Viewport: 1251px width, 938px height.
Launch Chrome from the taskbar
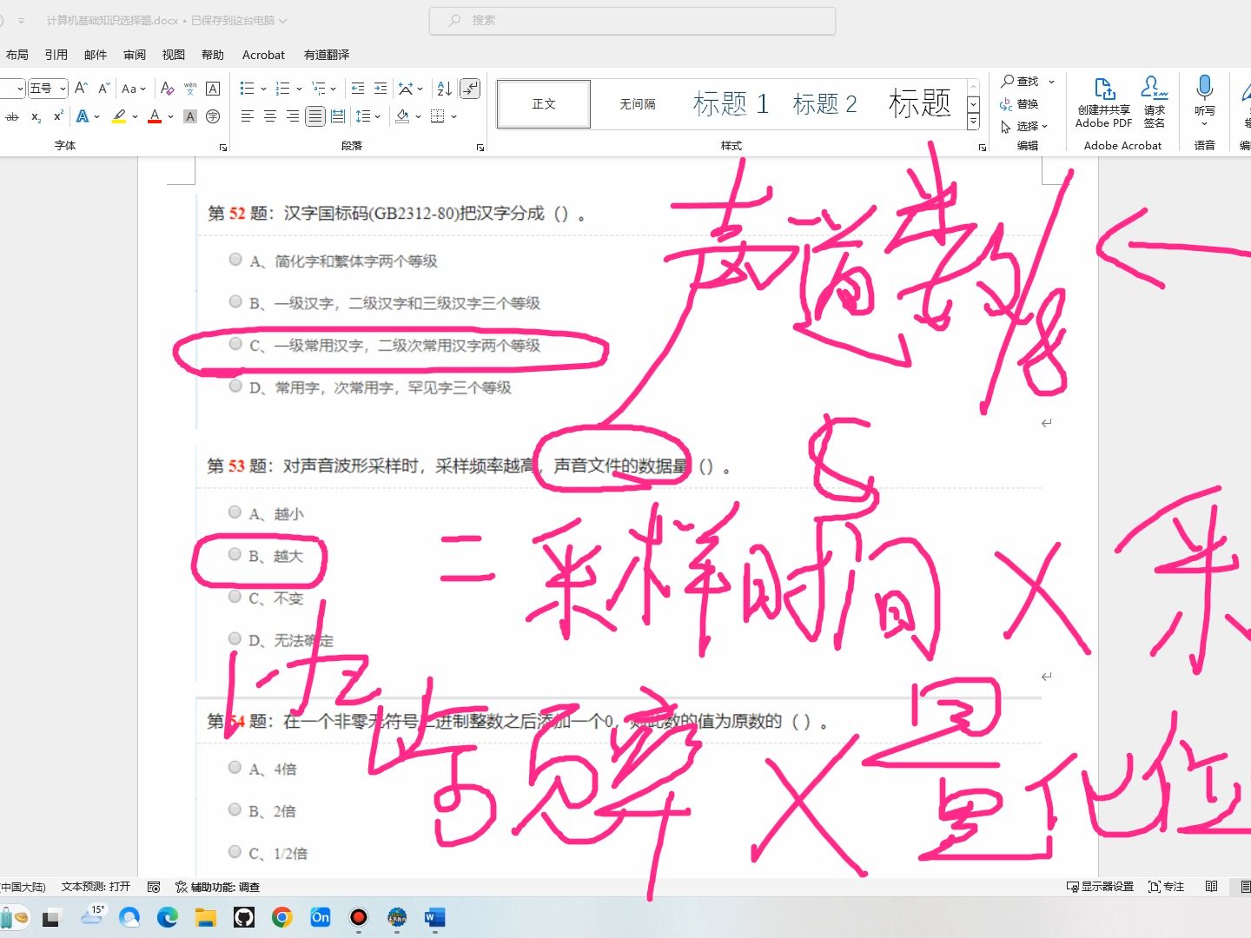(281, 917)
